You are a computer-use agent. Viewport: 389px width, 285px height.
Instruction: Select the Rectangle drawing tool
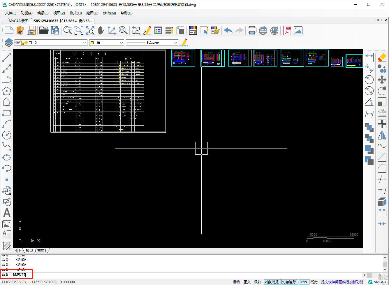pos(7,113)
